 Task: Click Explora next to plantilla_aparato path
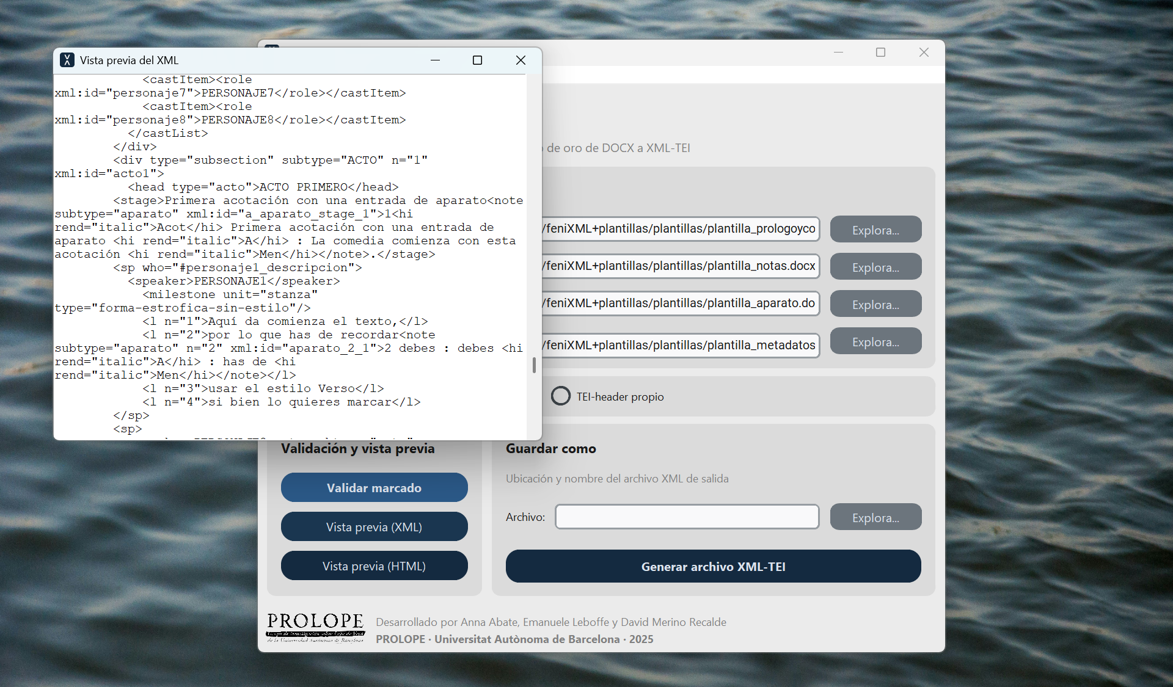tap(875, 304)
